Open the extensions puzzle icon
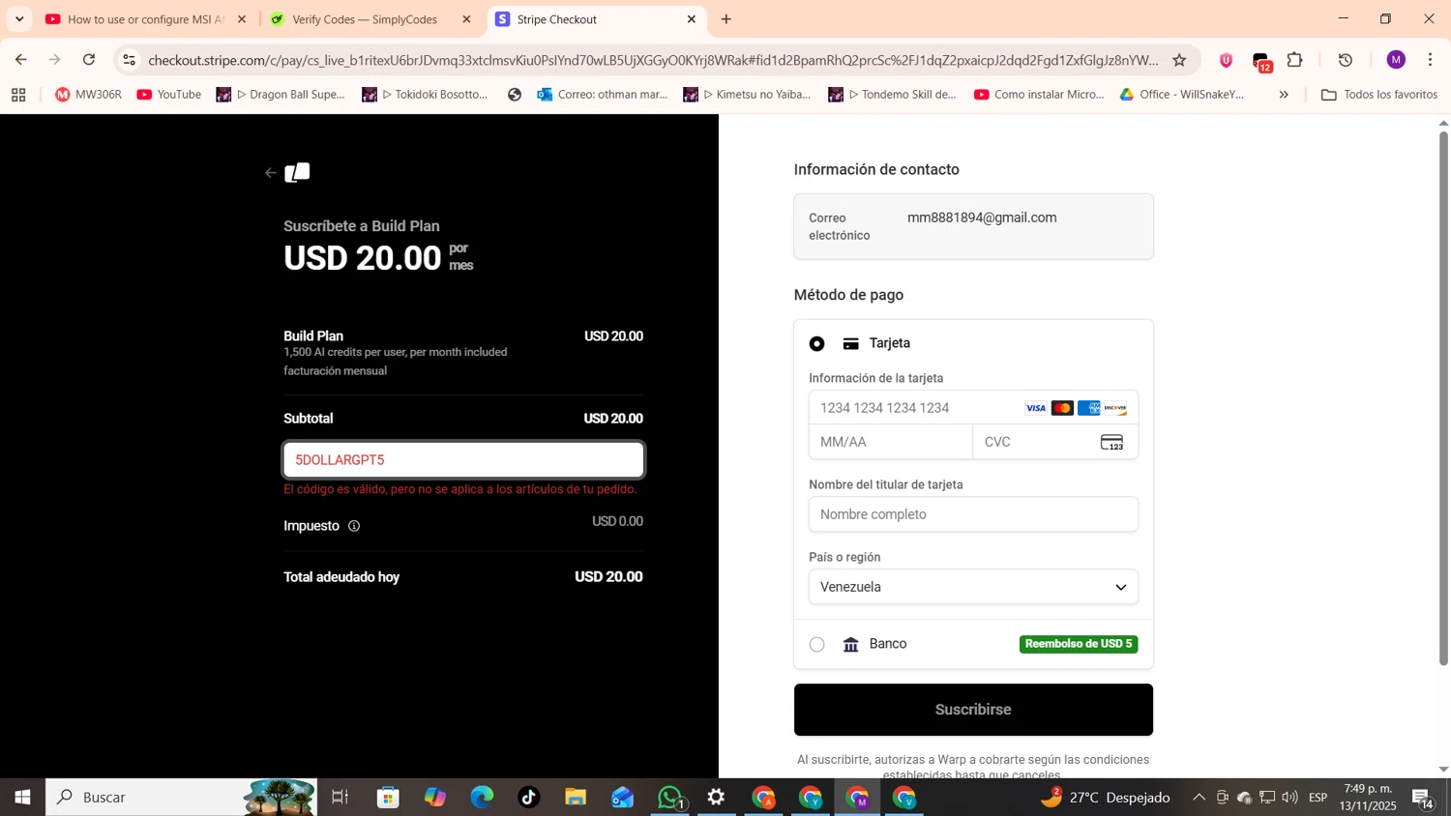The image size is (1451, 816). (x=1295, y=60)
